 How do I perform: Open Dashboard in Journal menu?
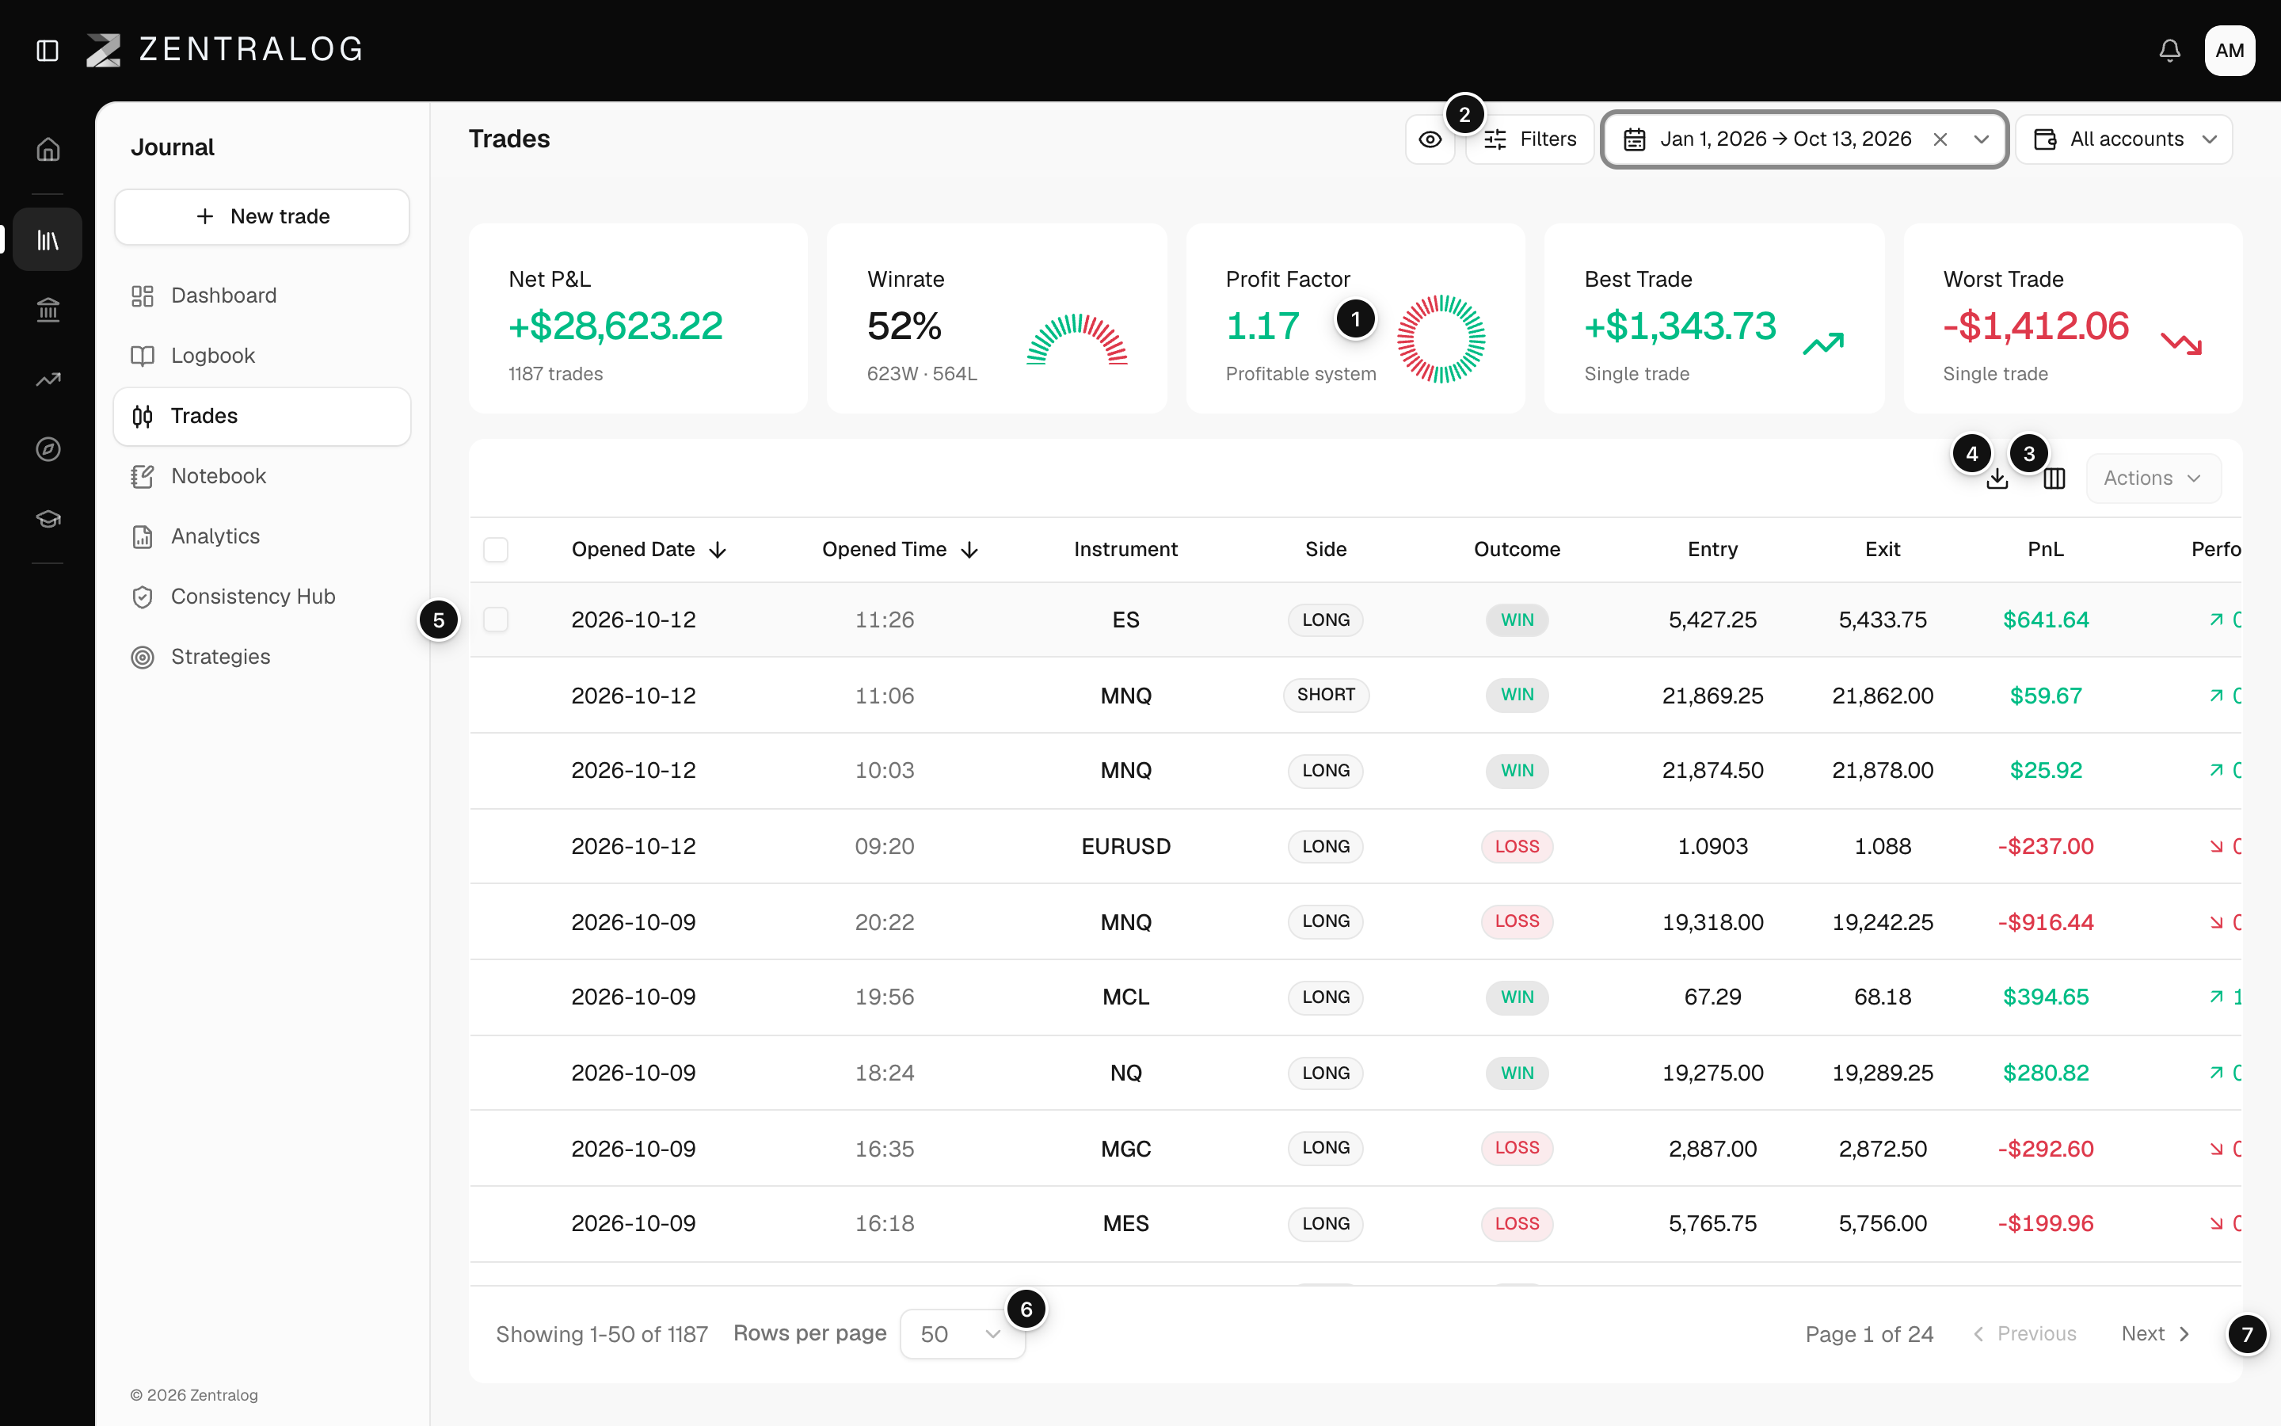[x=262, y=296]
